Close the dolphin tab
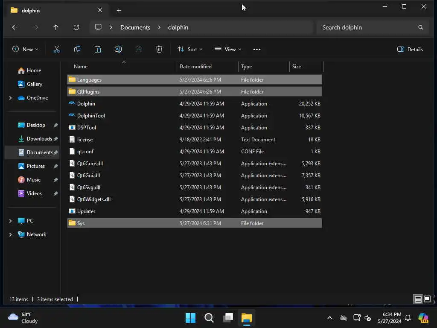 coord(100,10)
